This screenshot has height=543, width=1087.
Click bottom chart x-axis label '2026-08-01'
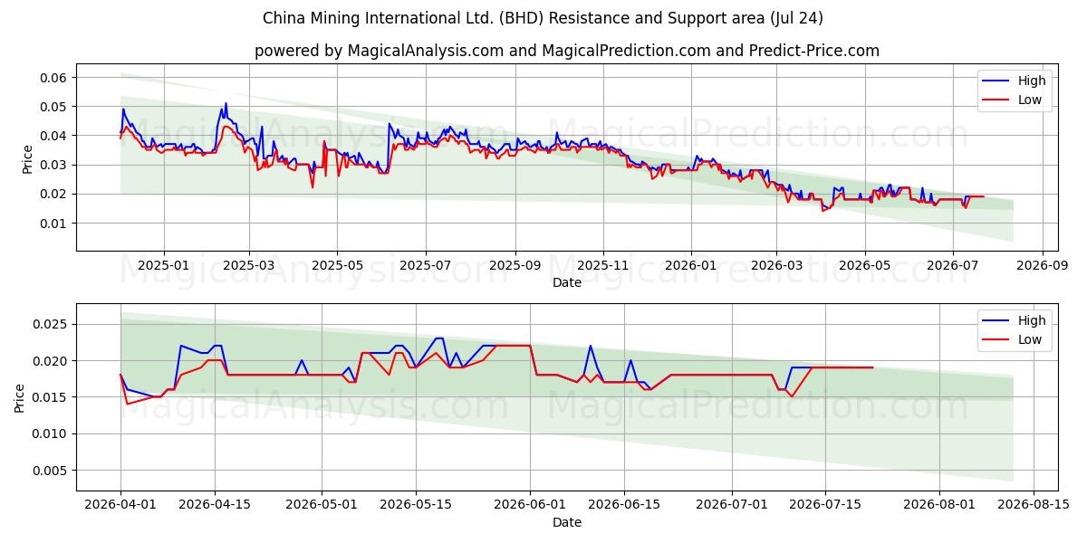(941, 506)
